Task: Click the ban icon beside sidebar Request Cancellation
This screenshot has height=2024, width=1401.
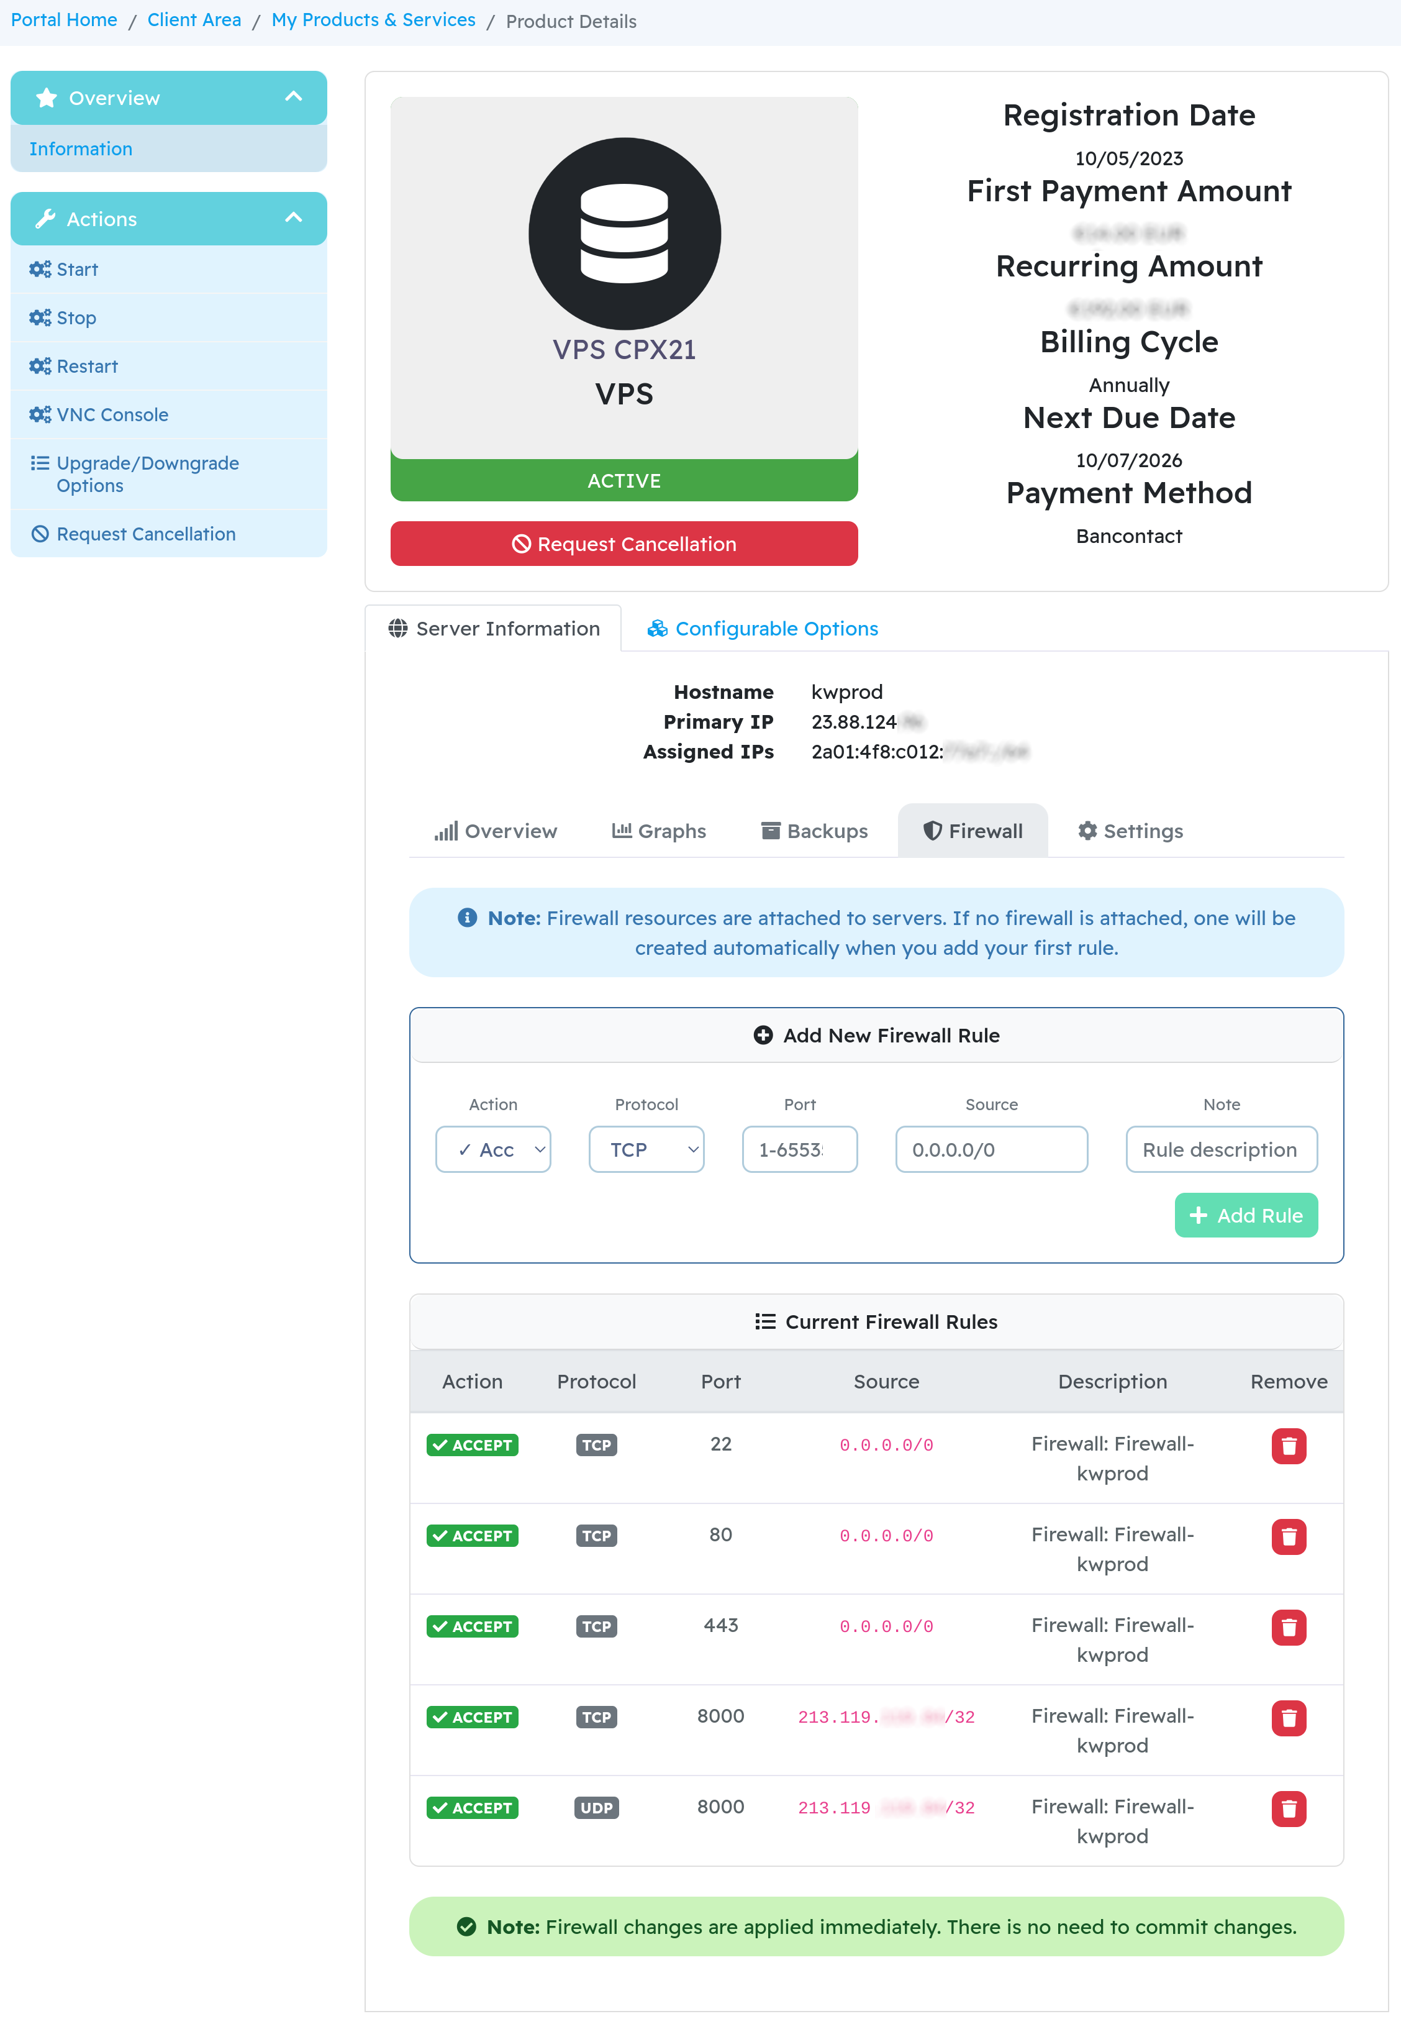Action: 40,534
